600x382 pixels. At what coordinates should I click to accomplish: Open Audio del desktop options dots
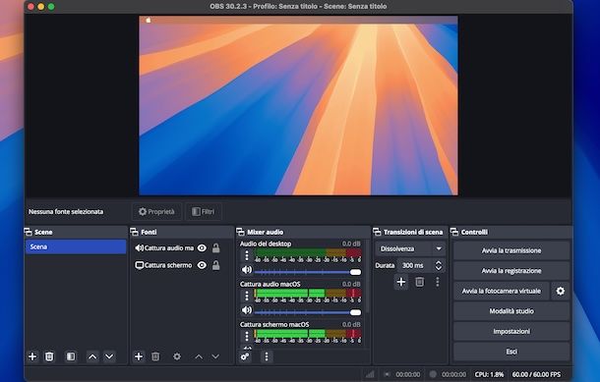click(x=247, y=254)
